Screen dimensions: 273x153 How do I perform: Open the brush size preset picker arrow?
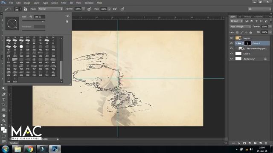point(20,9)
